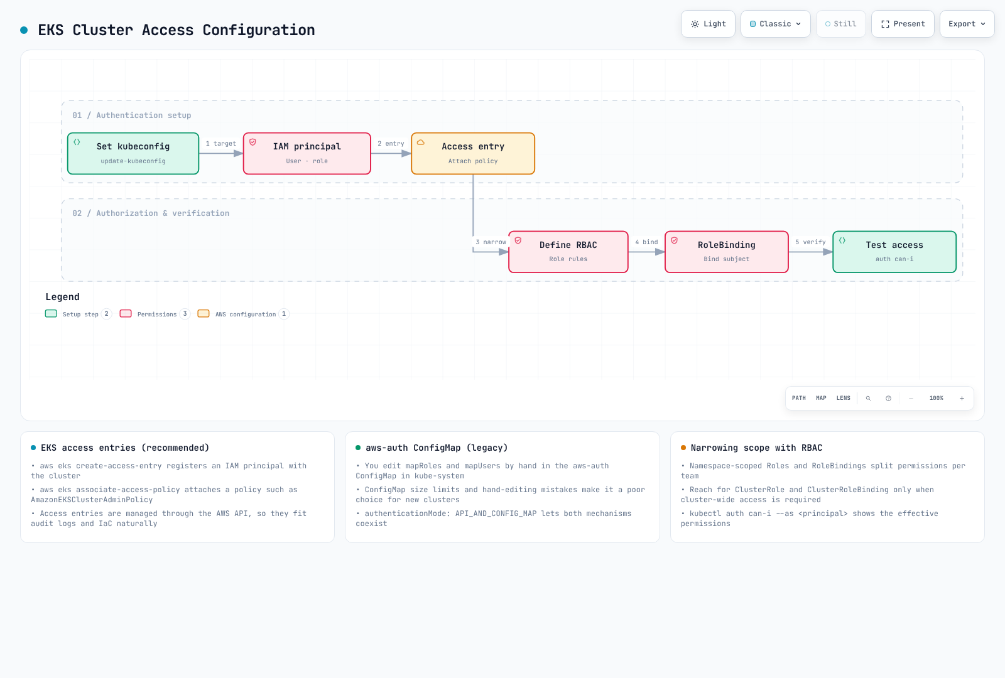Click the '3 narrow' edge label
The height and width of the screenshot is (678, 1005).
(491, 242)
